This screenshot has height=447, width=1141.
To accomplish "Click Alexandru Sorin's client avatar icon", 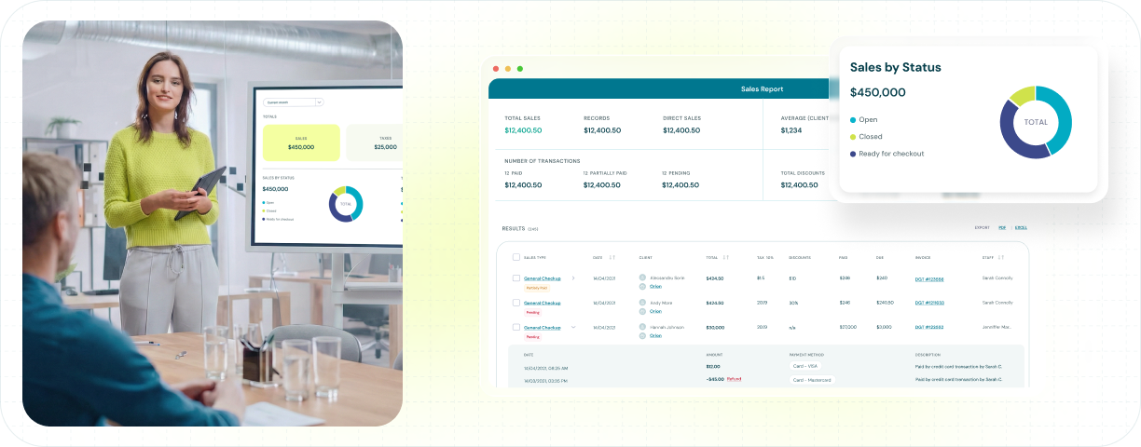I will (x=642, y=278).
